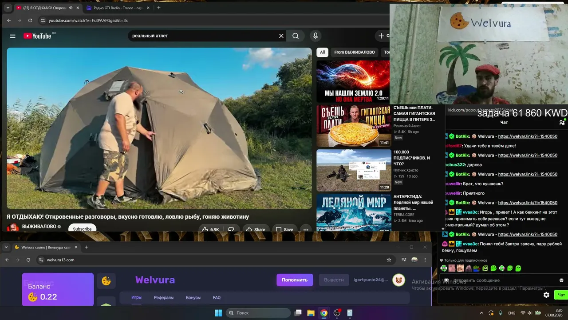Screen dimensions: 568x320
Task: Open video title СЪЕШЬ или ПЛАТИ
Action: [x=414, y=113]
